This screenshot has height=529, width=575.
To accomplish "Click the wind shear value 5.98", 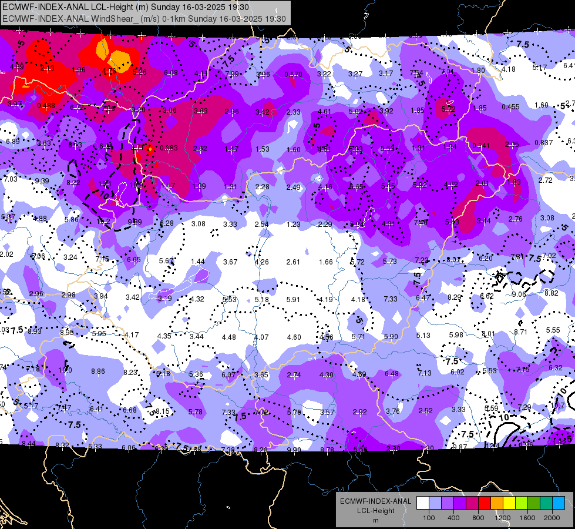I will [456, 334].
